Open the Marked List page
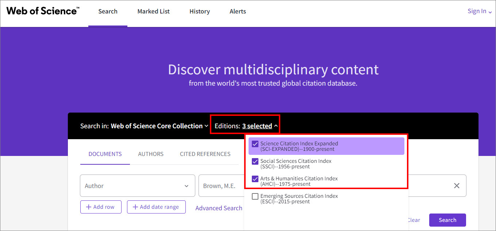This screenshot has height=231, width=496. pyautogui.click(x=153, y=11)
